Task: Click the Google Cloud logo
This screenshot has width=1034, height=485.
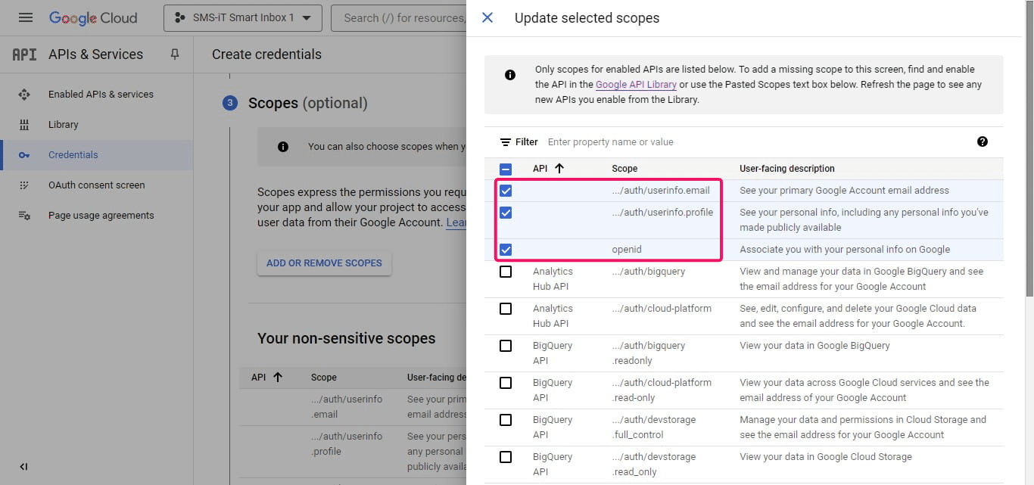Action: [x=93, y=18]
